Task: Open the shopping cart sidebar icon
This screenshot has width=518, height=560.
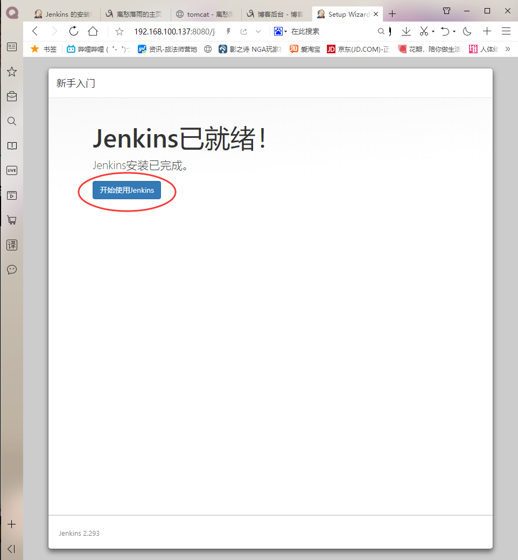Action: click(12, 220)
